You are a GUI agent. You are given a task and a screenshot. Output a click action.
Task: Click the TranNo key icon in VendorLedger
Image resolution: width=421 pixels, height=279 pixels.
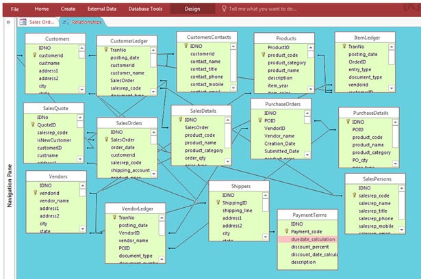point(114,217)
